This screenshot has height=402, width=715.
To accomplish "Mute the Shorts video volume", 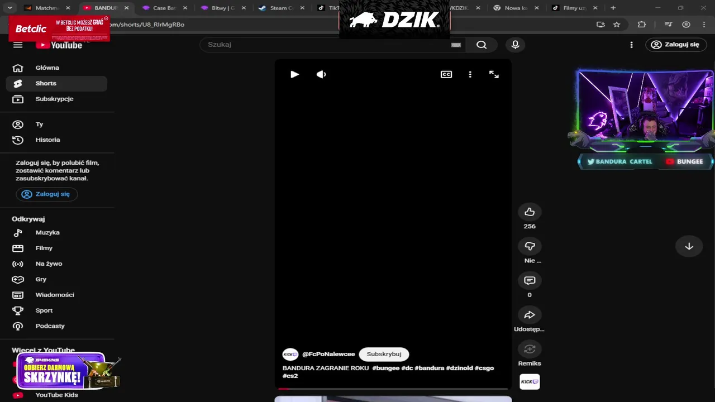I will [x=321, y=74].
